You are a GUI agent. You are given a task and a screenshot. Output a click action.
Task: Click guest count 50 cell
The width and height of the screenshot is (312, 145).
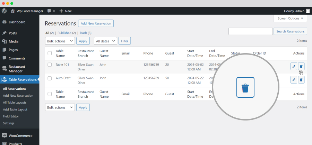click(x=167, y=78)
